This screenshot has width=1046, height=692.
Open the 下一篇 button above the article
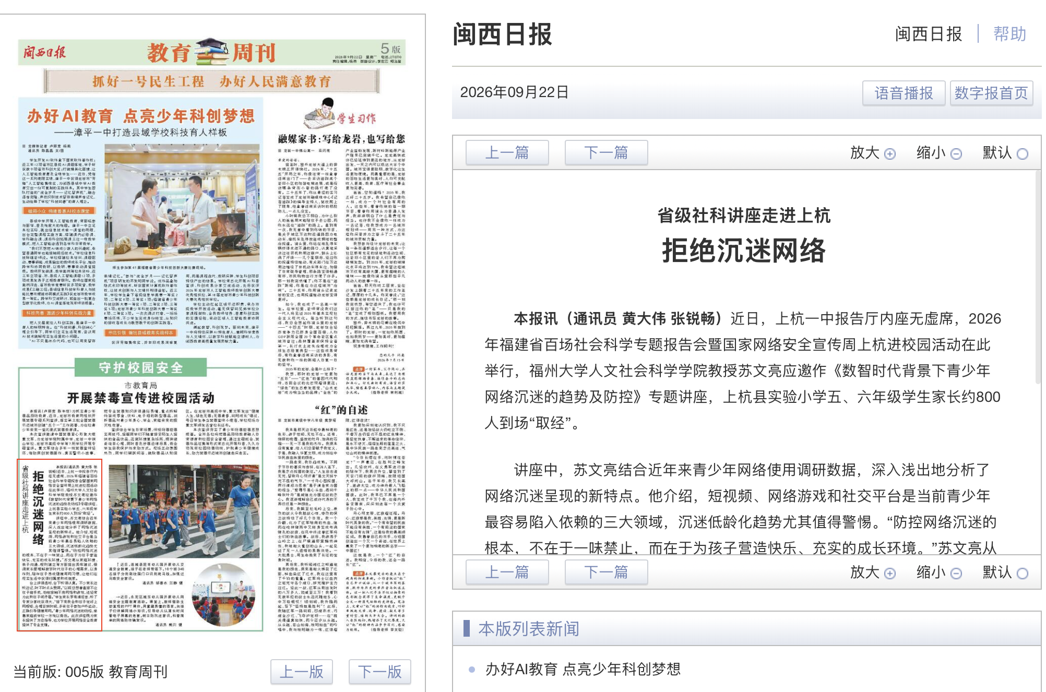coord(606,152)
